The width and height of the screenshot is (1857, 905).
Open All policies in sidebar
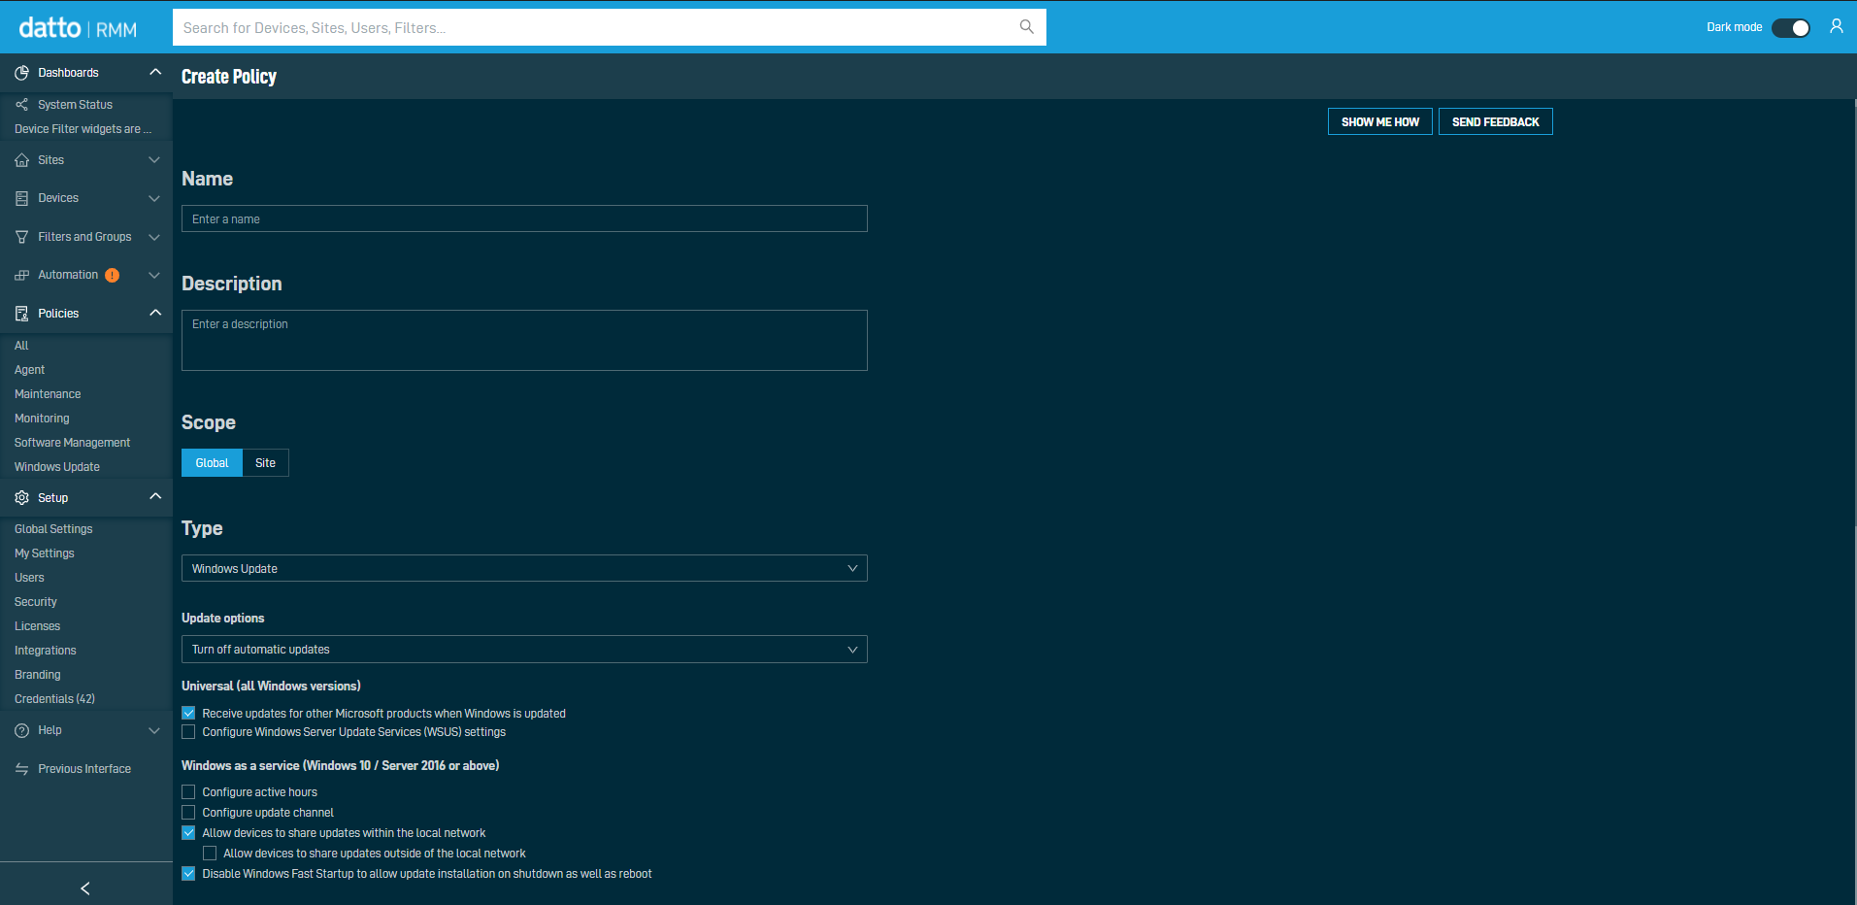point(21,346)
